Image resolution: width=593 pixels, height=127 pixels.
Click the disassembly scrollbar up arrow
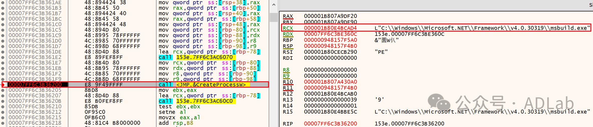point(273,5)
